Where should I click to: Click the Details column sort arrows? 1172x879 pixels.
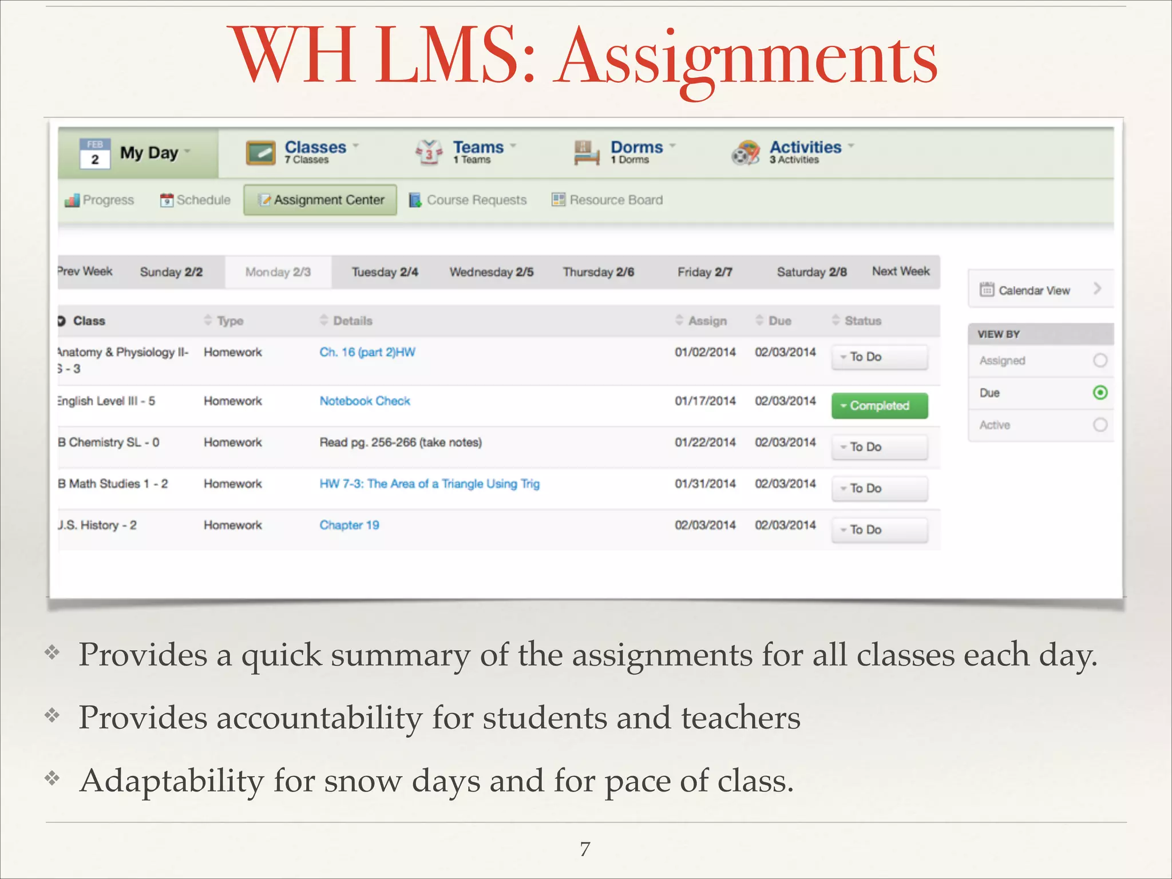pos(324,320)
